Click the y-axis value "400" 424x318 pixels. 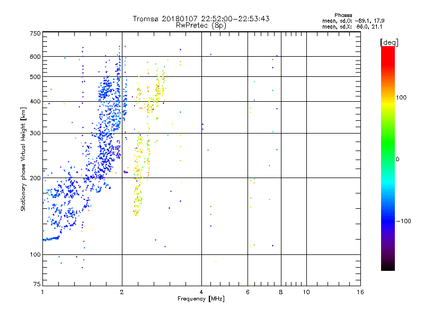coord(35,102)
